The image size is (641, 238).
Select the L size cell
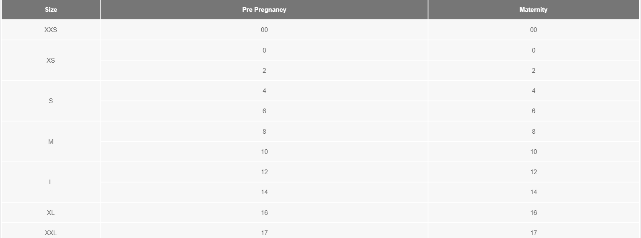click(51, 182)
